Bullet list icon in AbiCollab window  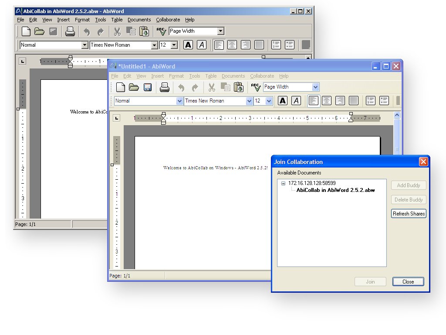click(290, 45)
